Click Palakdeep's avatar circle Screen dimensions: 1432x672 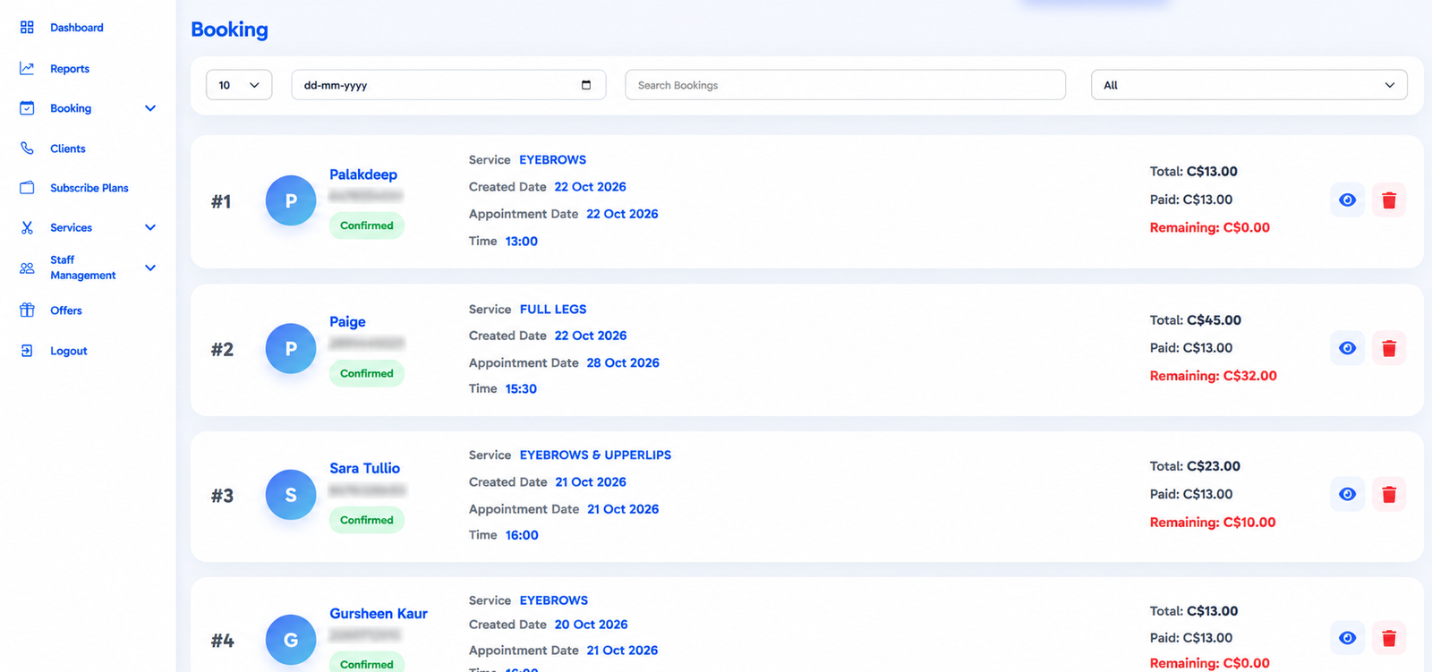[291, 200]
